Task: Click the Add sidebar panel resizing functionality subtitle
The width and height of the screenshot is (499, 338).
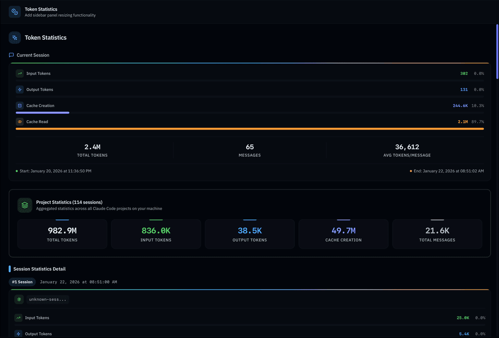Action: pyautogui.click(x=60, y=15)
